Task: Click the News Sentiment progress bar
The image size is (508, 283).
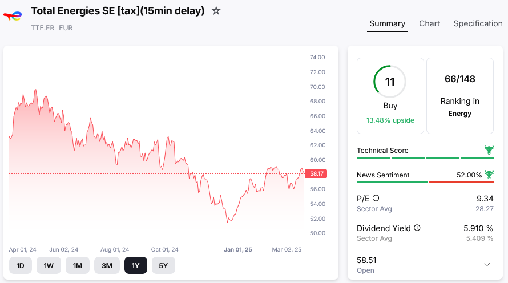Action: point(425,182)
